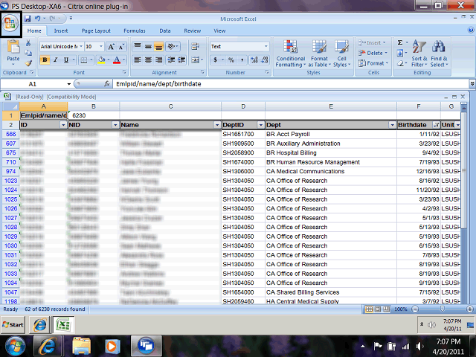Switch to the Page Layout tab
The width and height of the screenshot is (476, 357).
[96, 31]
